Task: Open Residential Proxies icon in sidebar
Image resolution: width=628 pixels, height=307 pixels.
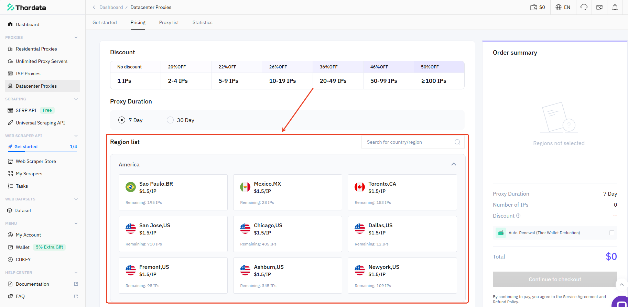Action: [x=10, y=49]
